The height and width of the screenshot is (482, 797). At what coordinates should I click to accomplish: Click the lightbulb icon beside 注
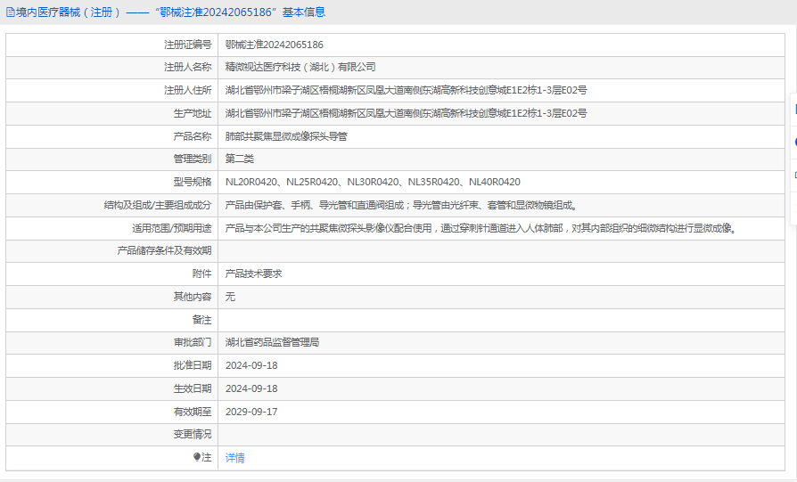coord(197,457)
